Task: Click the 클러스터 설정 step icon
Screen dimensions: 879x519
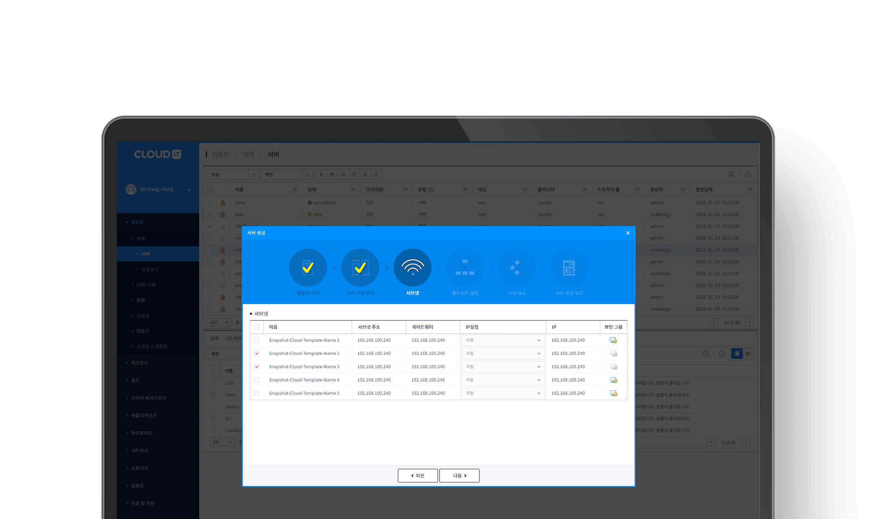Action: [465, 267]
